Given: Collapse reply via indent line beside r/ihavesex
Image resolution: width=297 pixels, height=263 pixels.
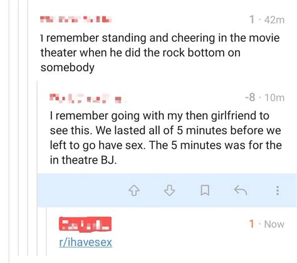Looking at the screenshot, I should tap(46, 232).
